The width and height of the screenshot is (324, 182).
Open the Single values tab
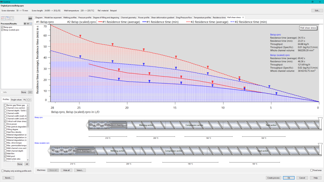(x=16, y=100)
